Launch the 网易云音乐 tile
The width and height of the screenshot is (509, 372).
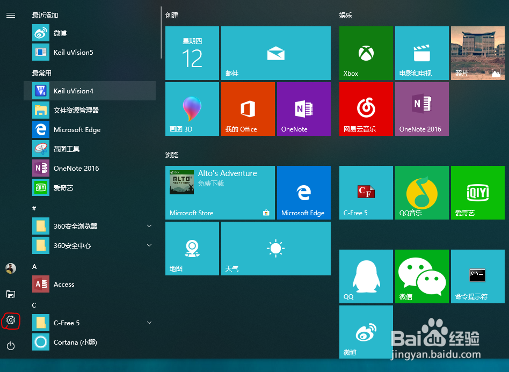point(366,109)
